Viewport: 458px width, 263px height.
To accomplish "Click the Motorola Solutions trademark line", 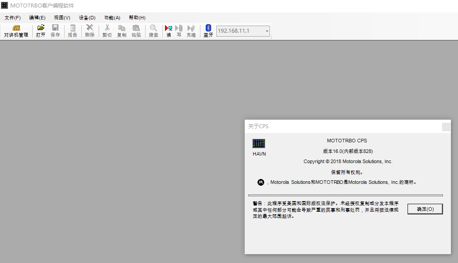I will [x=343, y=182].
